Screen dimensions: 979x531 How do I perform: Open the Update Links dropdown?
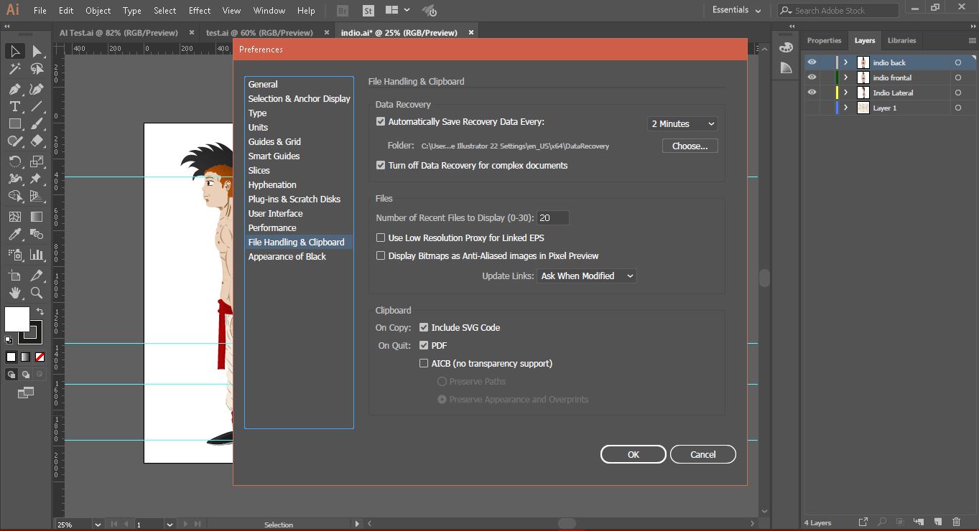(x=586, y=276)
